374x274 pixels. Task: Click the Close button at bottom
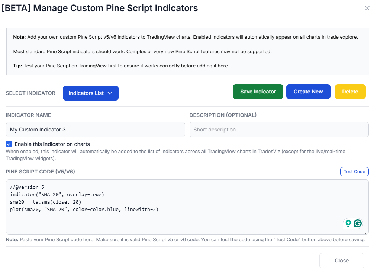point(341,261)
